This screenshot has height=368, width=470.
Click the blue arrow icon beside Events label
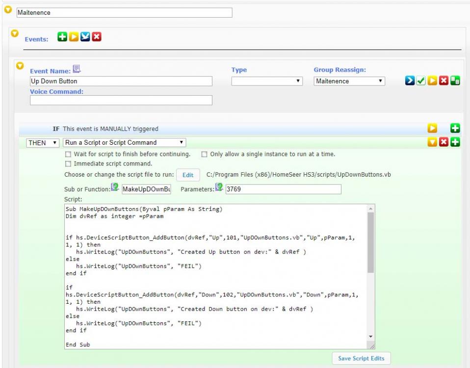pyautogui.click(x=85, y=37)
